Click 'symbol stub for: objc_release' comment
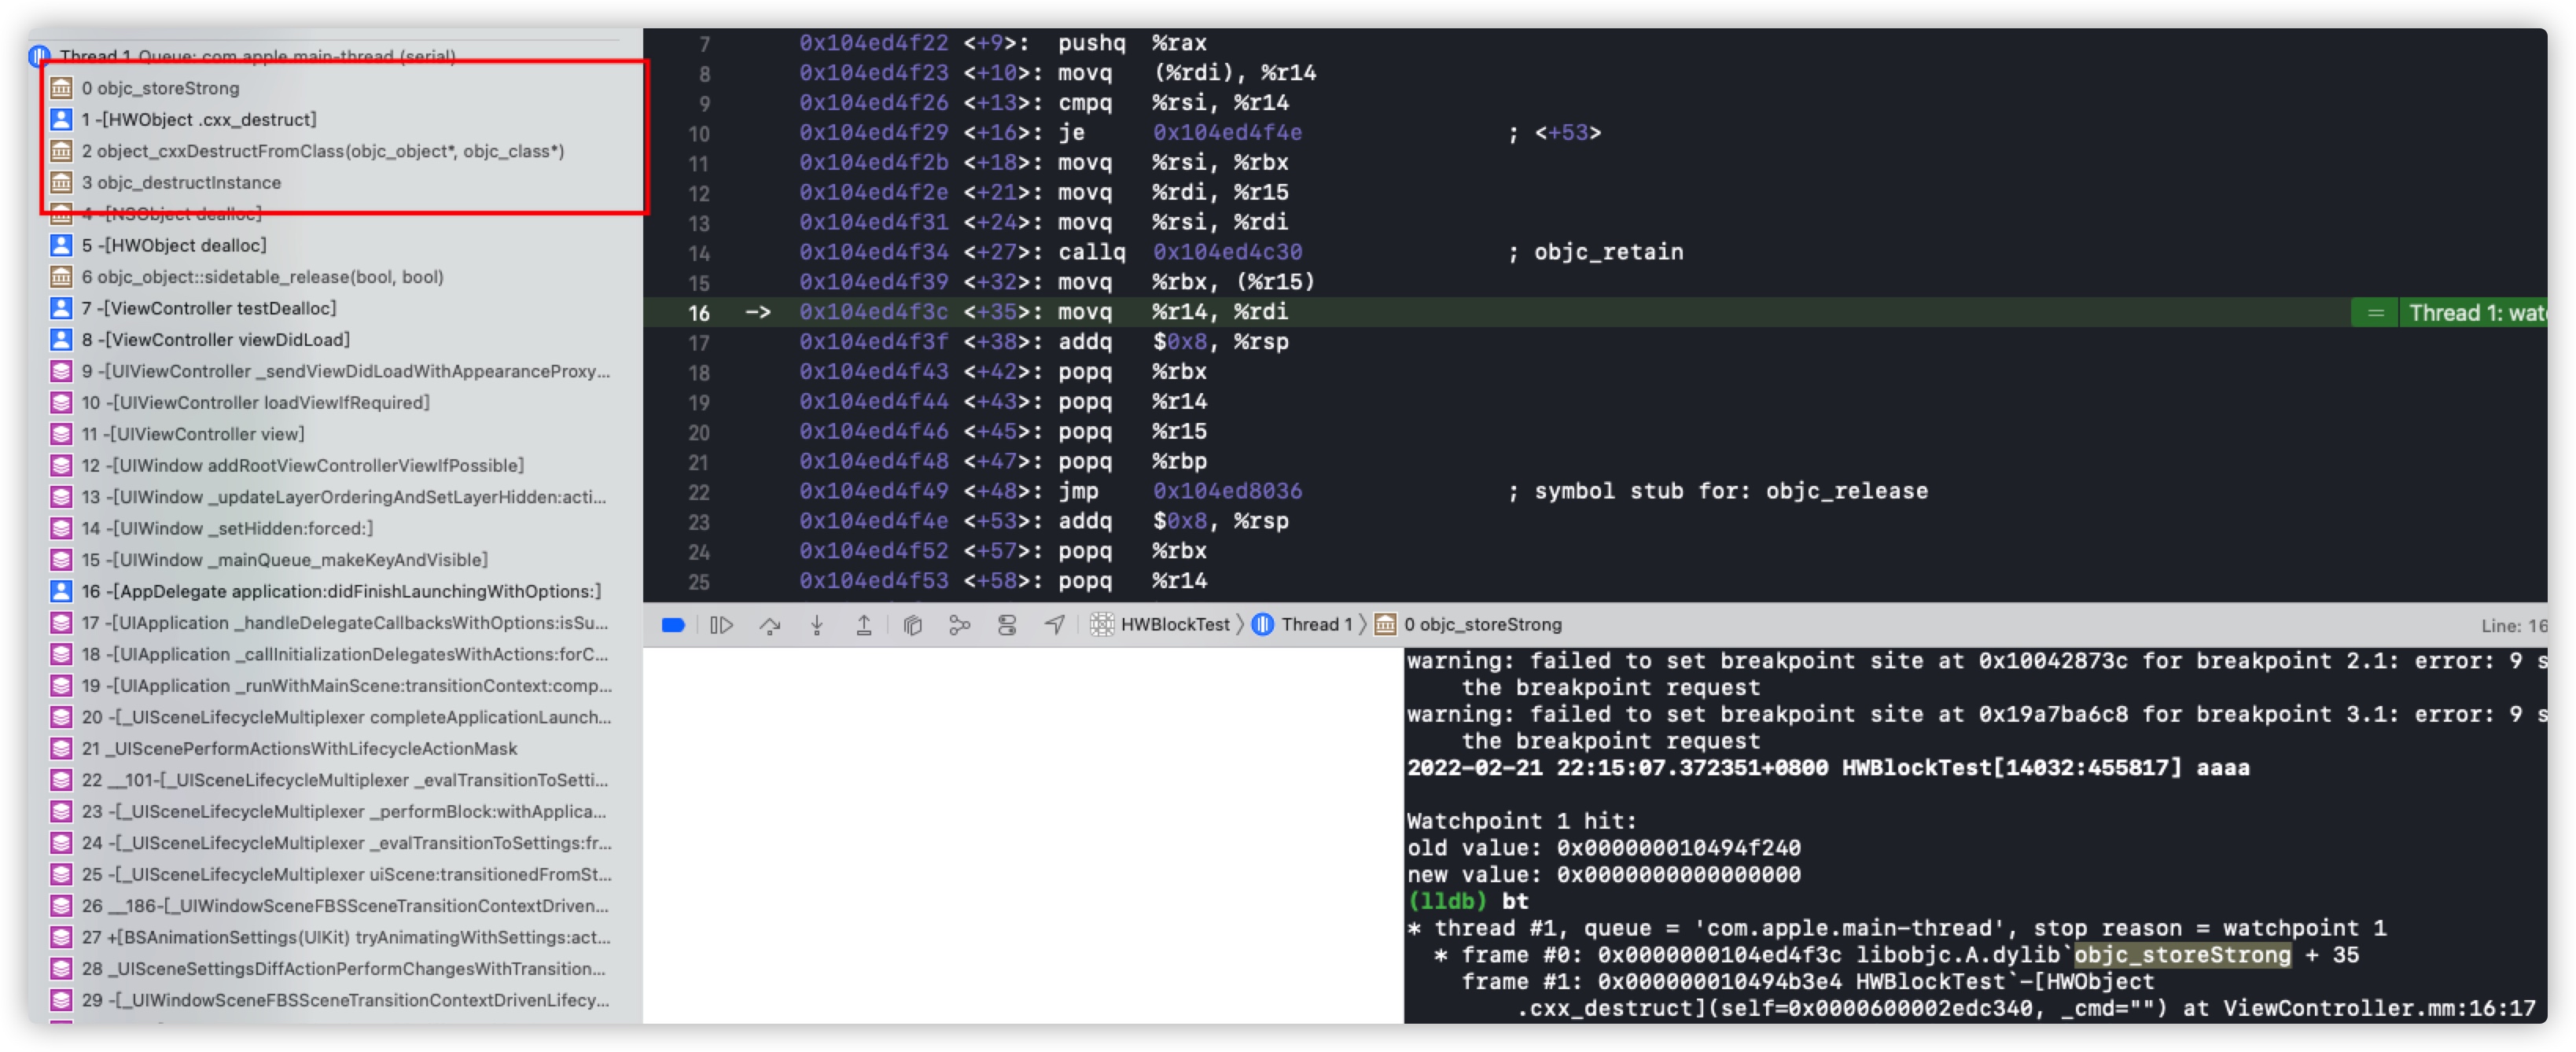Screen dimensions: 2576x1052 click(1731, 491)
